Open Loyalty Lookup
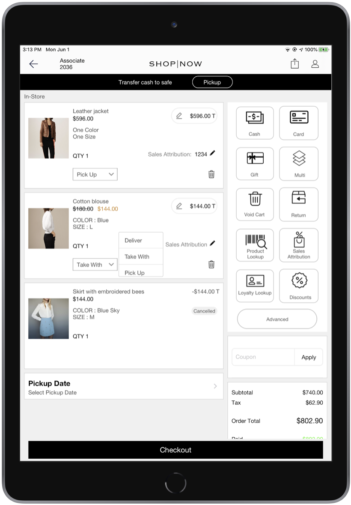Viewport: 351px width, 505px height. (x=255, y=286)
